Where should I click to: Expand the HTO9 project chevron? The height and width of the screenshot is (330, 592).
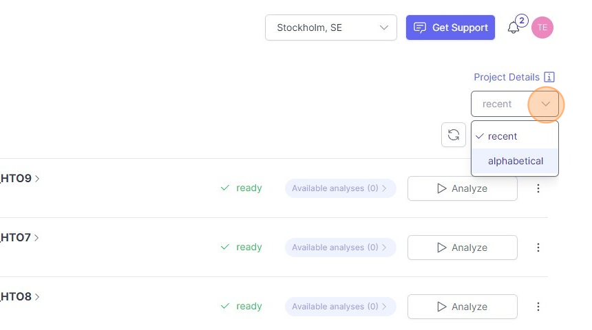[37, 179]
